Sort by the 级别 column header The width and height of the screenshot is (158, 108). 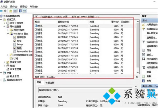point(37,22)
